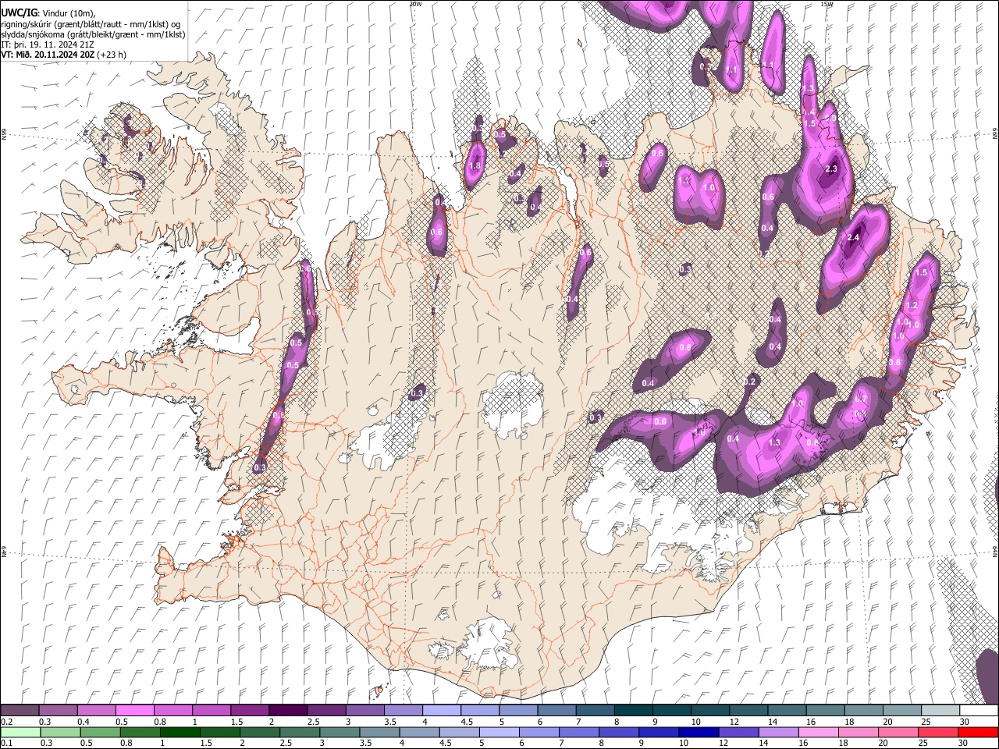Screen dimensions: 999x749
Task: Select the darkest green rain swatch labeled 1
Action: pyautogui.click(x=180, y=732)
